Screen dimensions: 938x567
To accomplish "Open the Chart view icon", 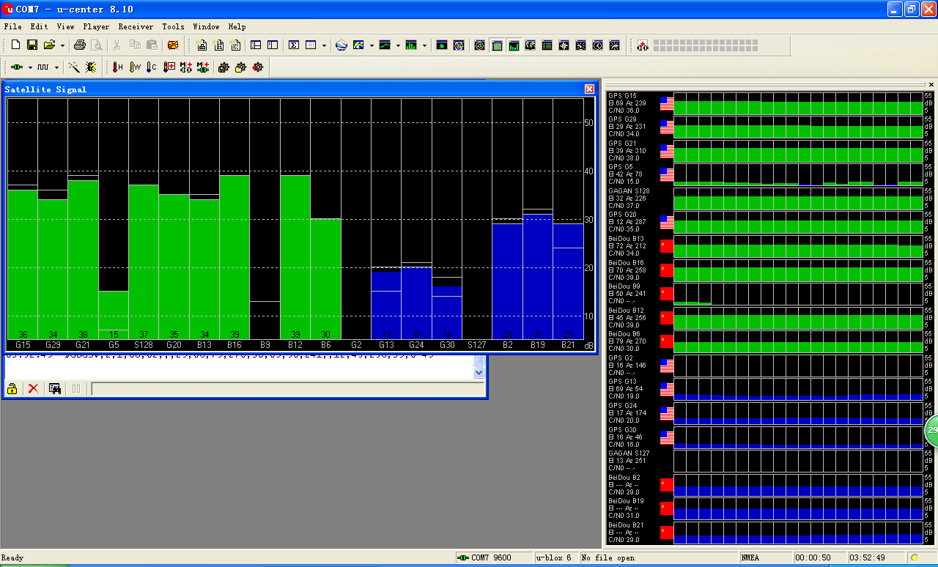I will 385,45.
